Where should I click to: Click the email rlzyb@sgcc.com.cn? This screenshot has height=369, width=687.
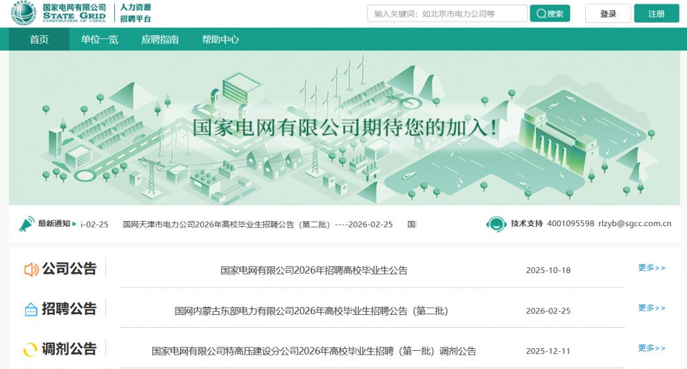coord(634,224)
